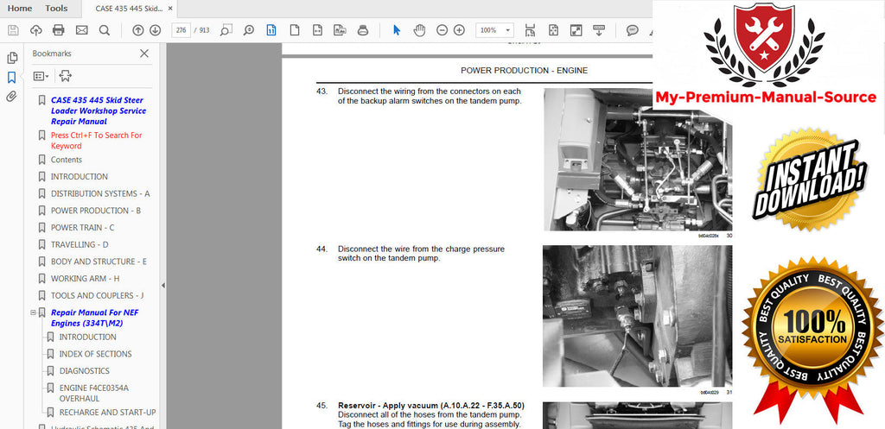
Task: Select the hand pan tool
Action: coord(419,30)
